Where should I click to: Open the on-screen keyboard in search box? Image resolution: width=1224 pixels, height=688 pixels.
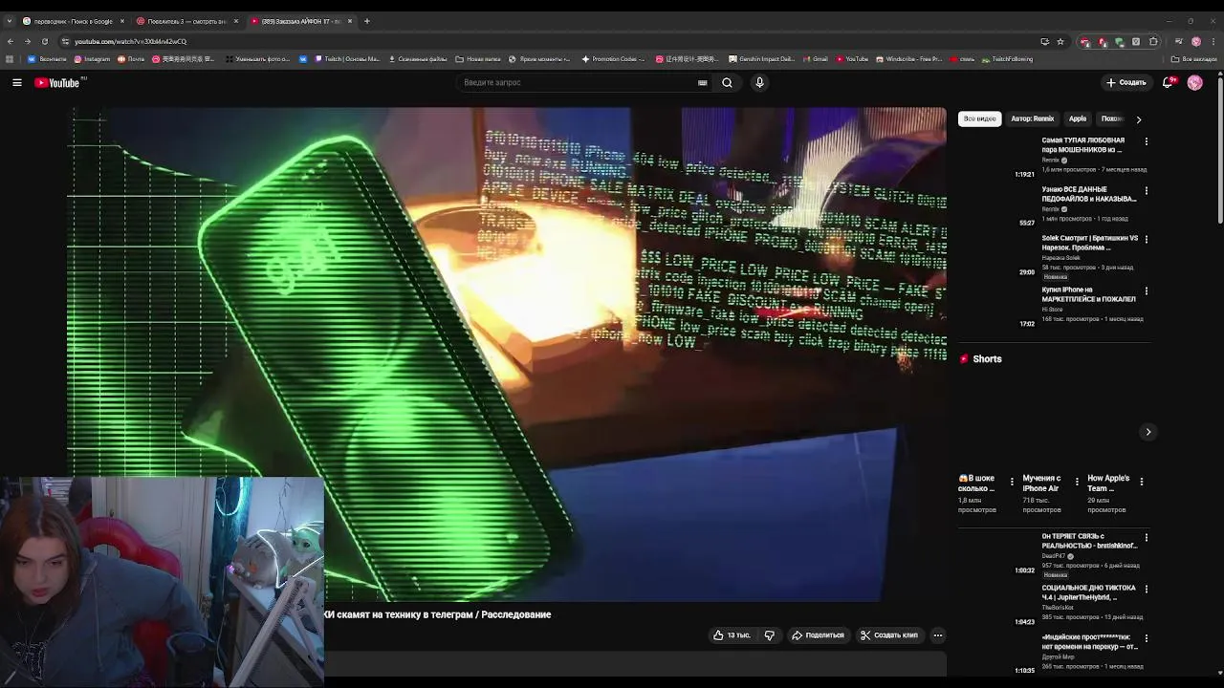point(702,83)
